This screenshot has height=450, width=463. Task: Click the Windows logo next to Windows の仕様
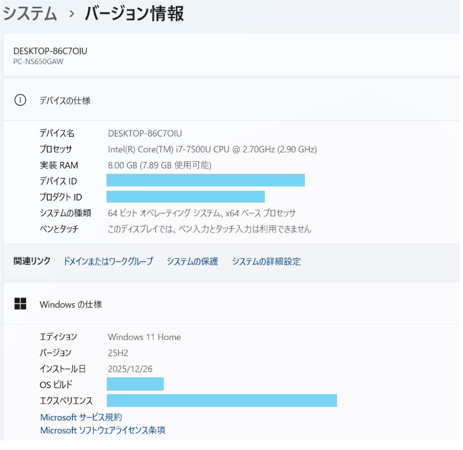[x=21, y=304]
